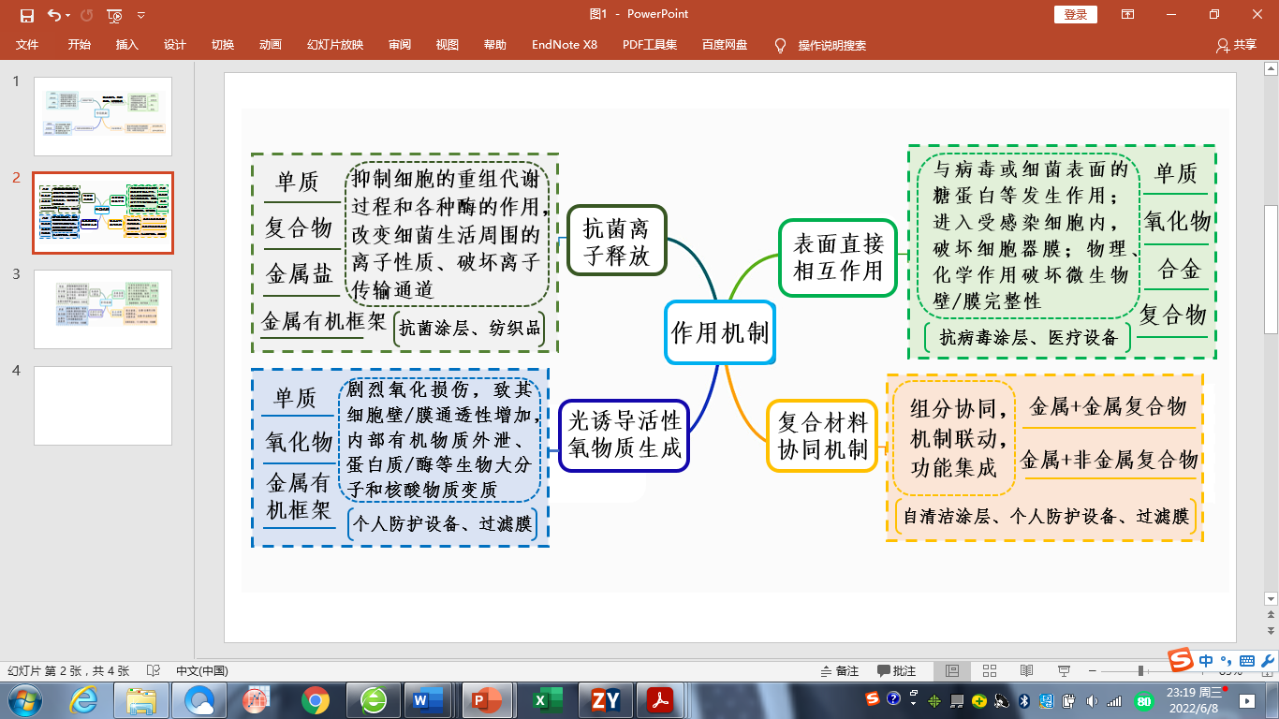This screenshot has height=719, width=1279.
Task: Click the Save icon in title bar
Action: pos(26,15)
